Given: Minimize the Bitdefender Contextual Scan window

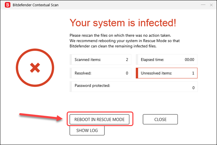Looking at the screenshot, I should (x=203, y=5).
